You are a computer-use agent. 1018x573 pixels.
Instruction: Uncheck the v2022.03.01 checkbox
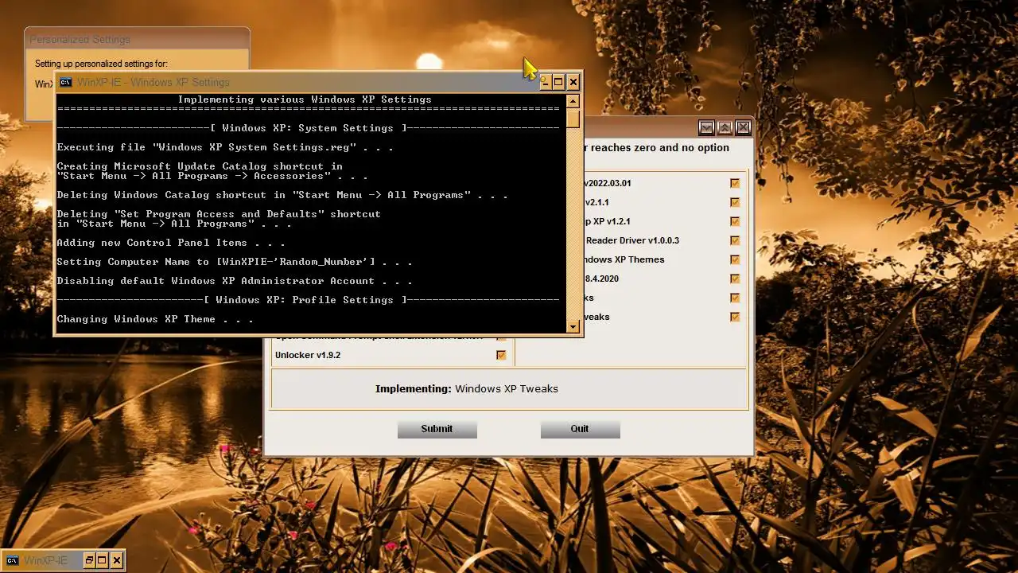(735, 183)
